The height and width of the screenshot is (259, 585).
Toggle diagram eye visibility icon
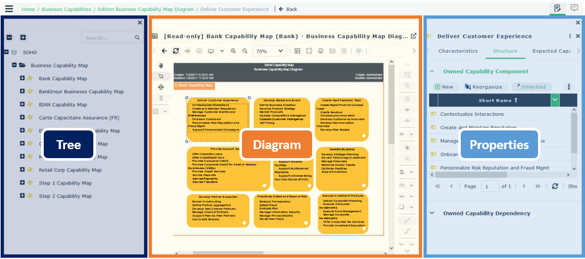[187, 51]
